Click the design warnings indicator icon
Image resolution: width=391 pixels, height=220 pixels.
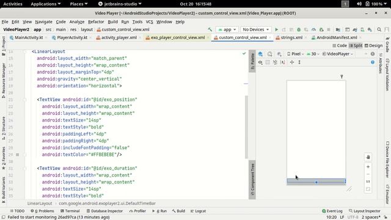373,54
